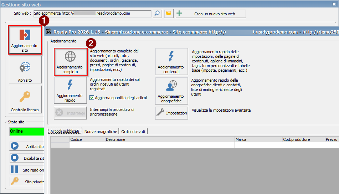Run Aggiornamento rapido lightning button
Image resolution: width=339 pixels, height=194 pixels.
70,90
